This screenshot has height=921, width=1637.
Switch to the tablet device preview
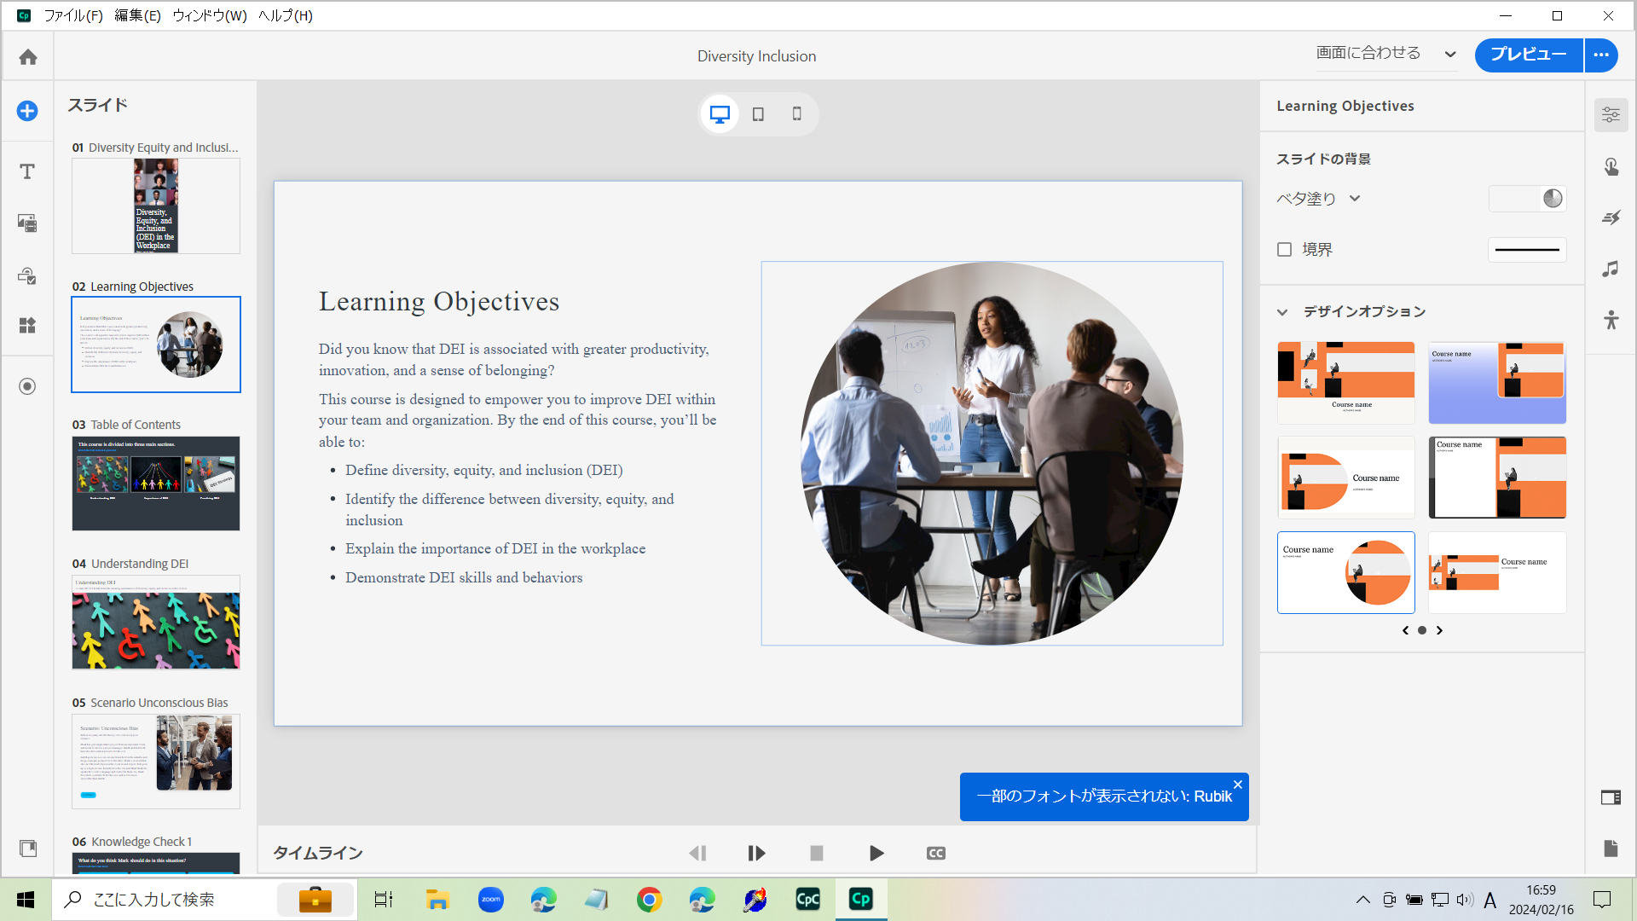(x=758, y=114)
